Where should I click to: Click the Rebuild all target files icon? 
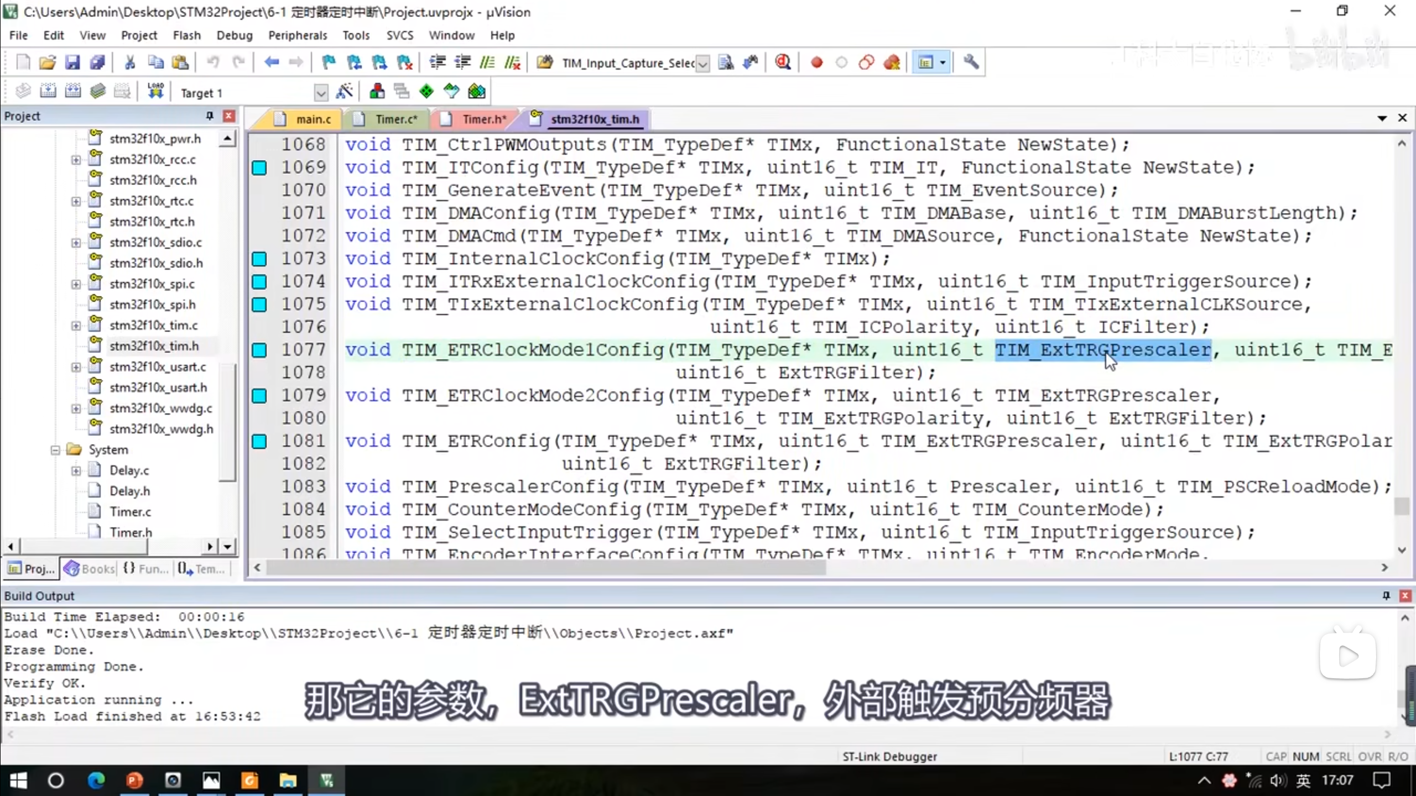[x=73, y=91]
